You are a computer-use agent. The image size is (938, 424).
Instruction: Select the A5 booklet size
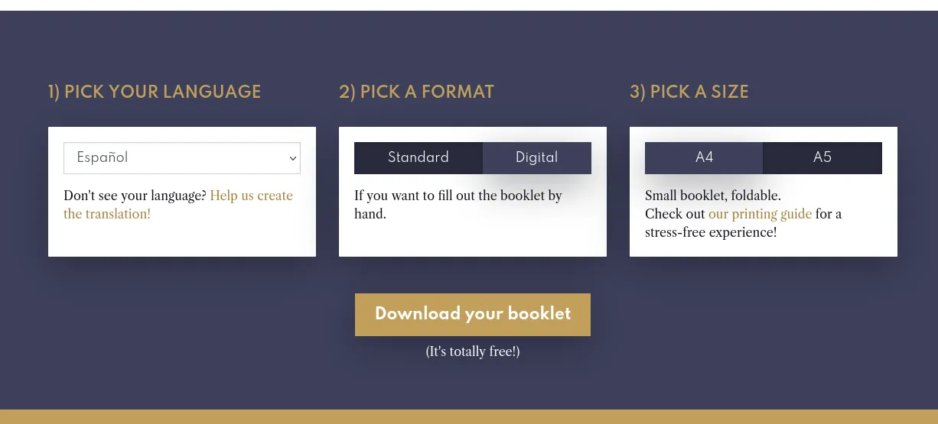[822, 158]
